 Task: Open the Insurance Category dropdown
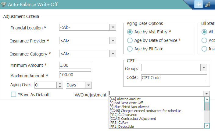click(x=113, y=54)
